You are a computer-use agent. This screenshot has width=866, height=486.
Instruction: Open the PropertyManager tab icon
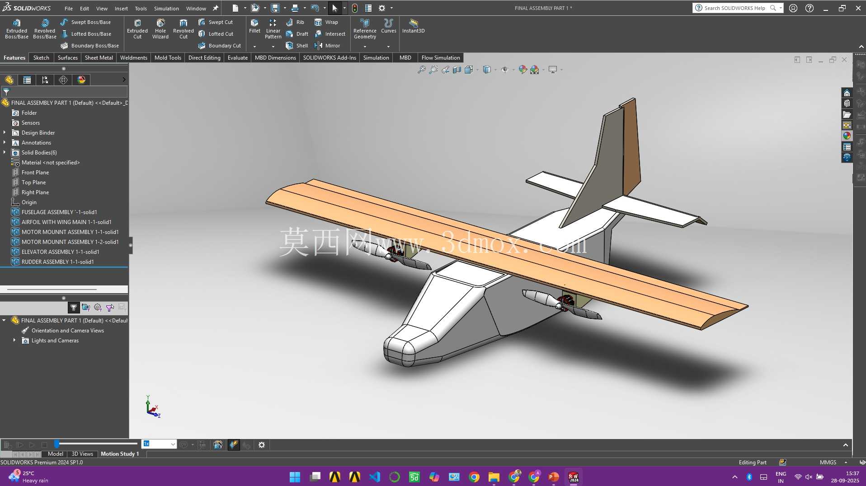click(x=27, y=80)
